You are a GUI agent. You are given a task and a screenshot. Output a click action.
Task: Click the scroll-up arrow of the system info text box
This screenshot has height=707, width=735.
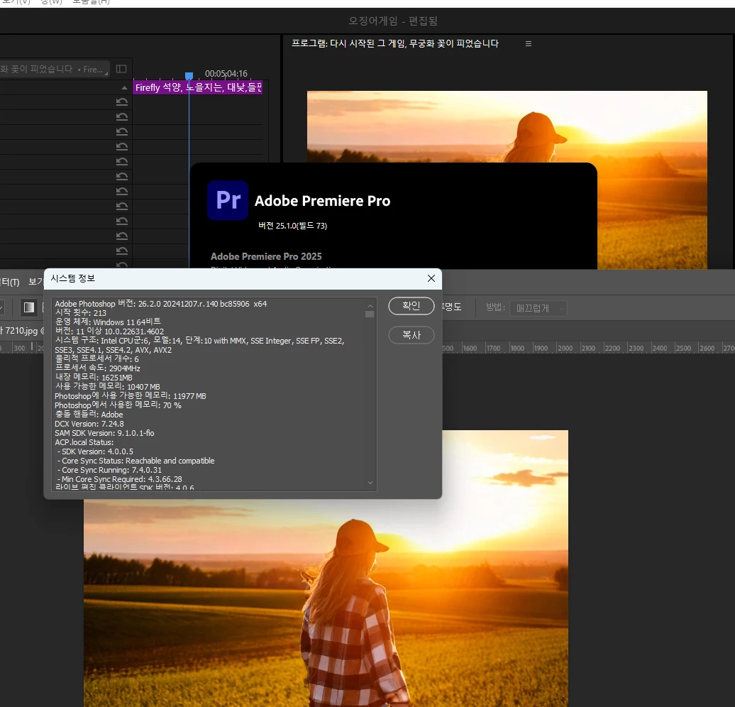(370, 306)
